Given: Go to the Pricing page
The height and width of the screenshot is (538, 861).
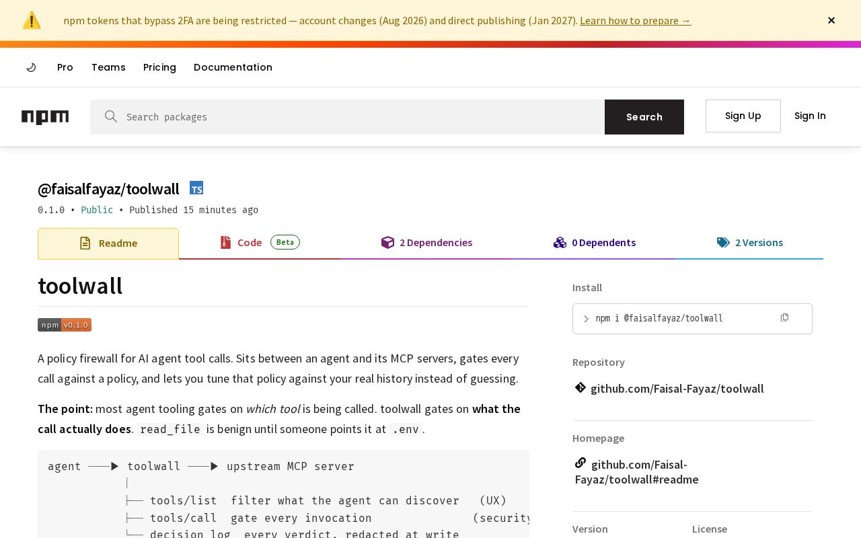Looking at the screenshot, I should 159,67.
